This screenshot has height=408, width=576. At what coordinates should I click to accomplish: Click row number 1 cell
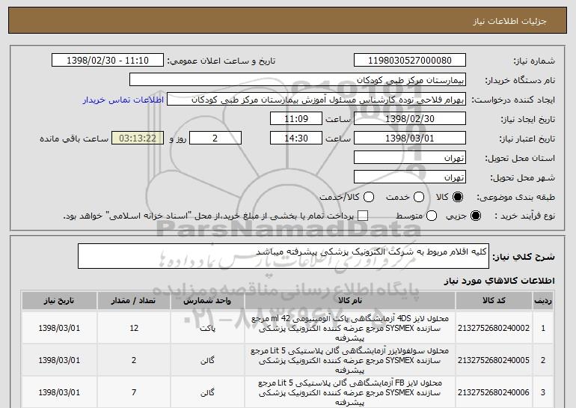tap(543, 328)
